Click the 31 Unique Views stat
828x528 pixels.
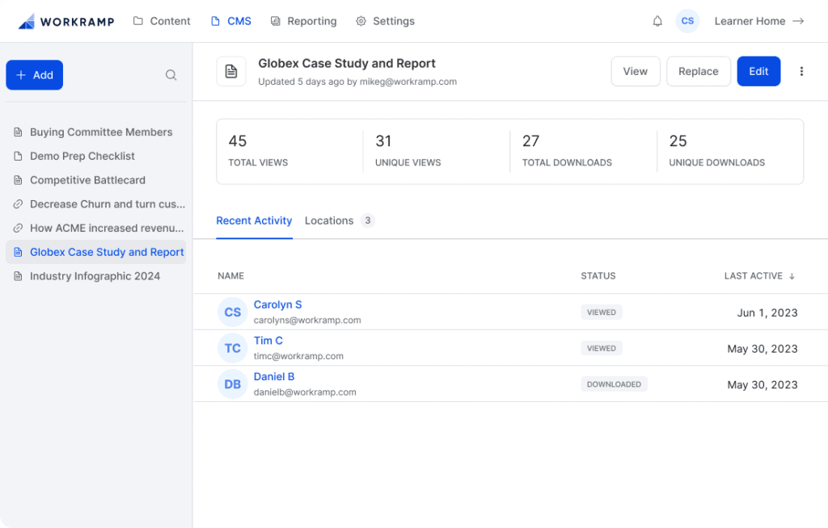click(x=408, y=151)
